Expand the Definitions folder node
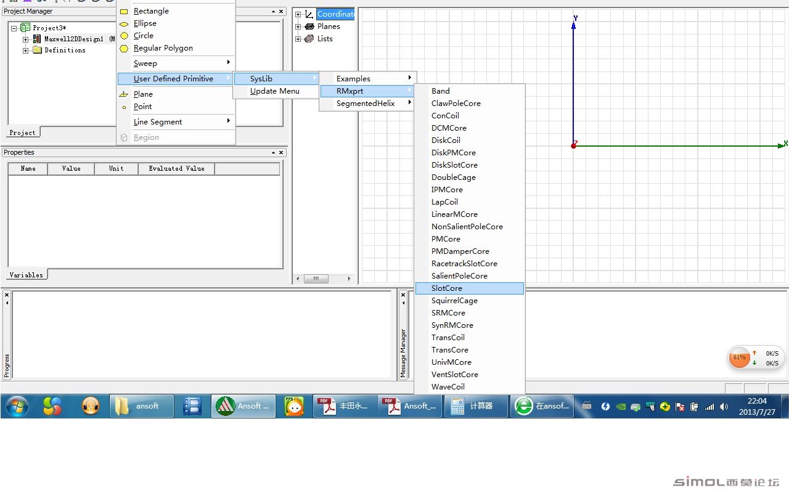789x493 pixels. point(26,50)
